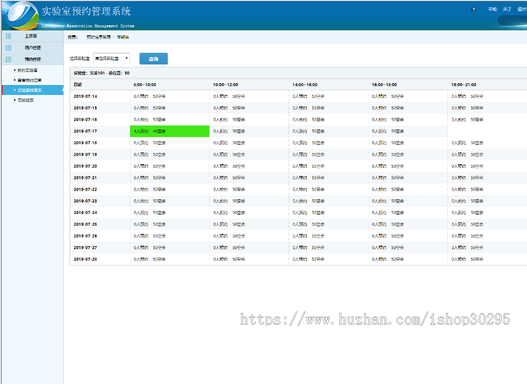Click the question mark help icon
The height and width of the screenshot is (384, 527).
[473, 9]
